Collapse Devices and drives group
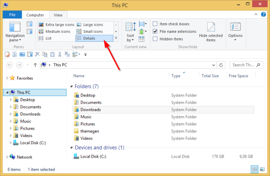Image resolution: width=270 pixels, height=176 pixels. tap(72, 147)
